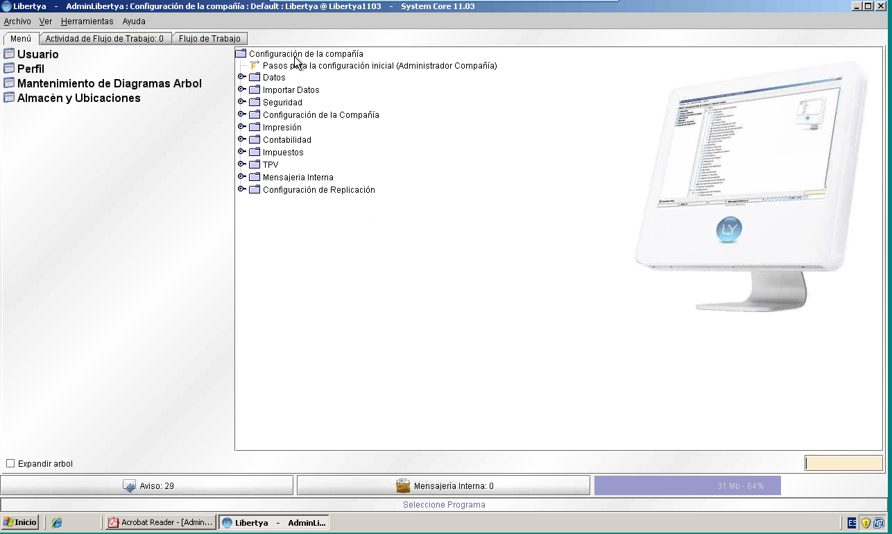Image resolution: width=892 pixels, height=534 pixels.
Task: Click the Mensajería Interna: 0 button
Action: pos(444,486)
